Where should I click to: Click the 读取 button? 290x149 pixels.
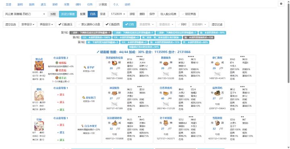pos(132,14)
